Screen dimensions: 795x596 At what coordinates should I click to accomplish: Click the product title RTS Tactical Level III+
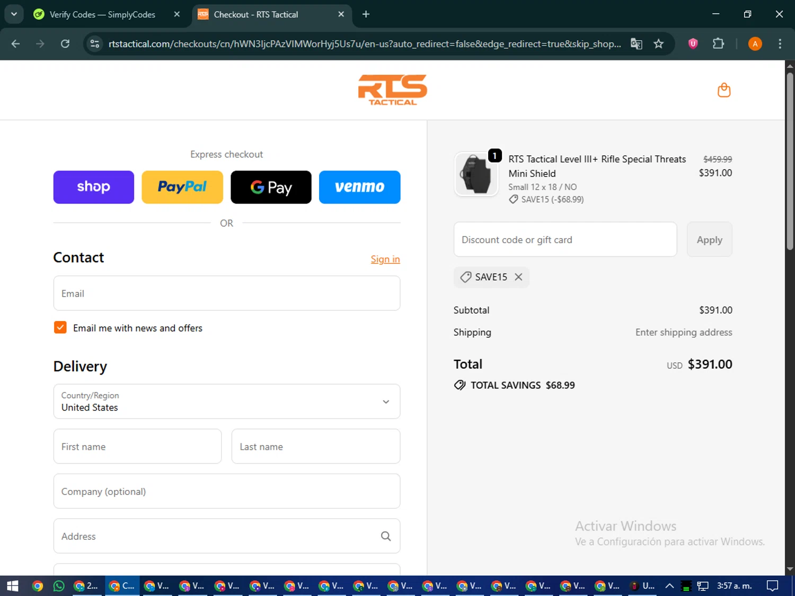point(597,166)
